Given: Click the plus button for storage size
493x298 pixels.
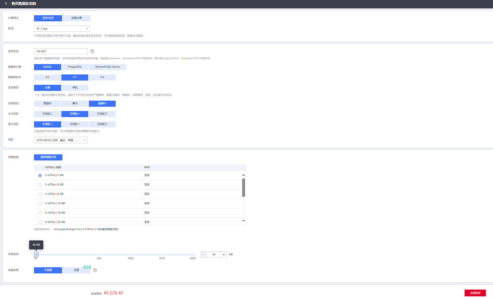Looking at the screenshot, I should tap(224, 255).
